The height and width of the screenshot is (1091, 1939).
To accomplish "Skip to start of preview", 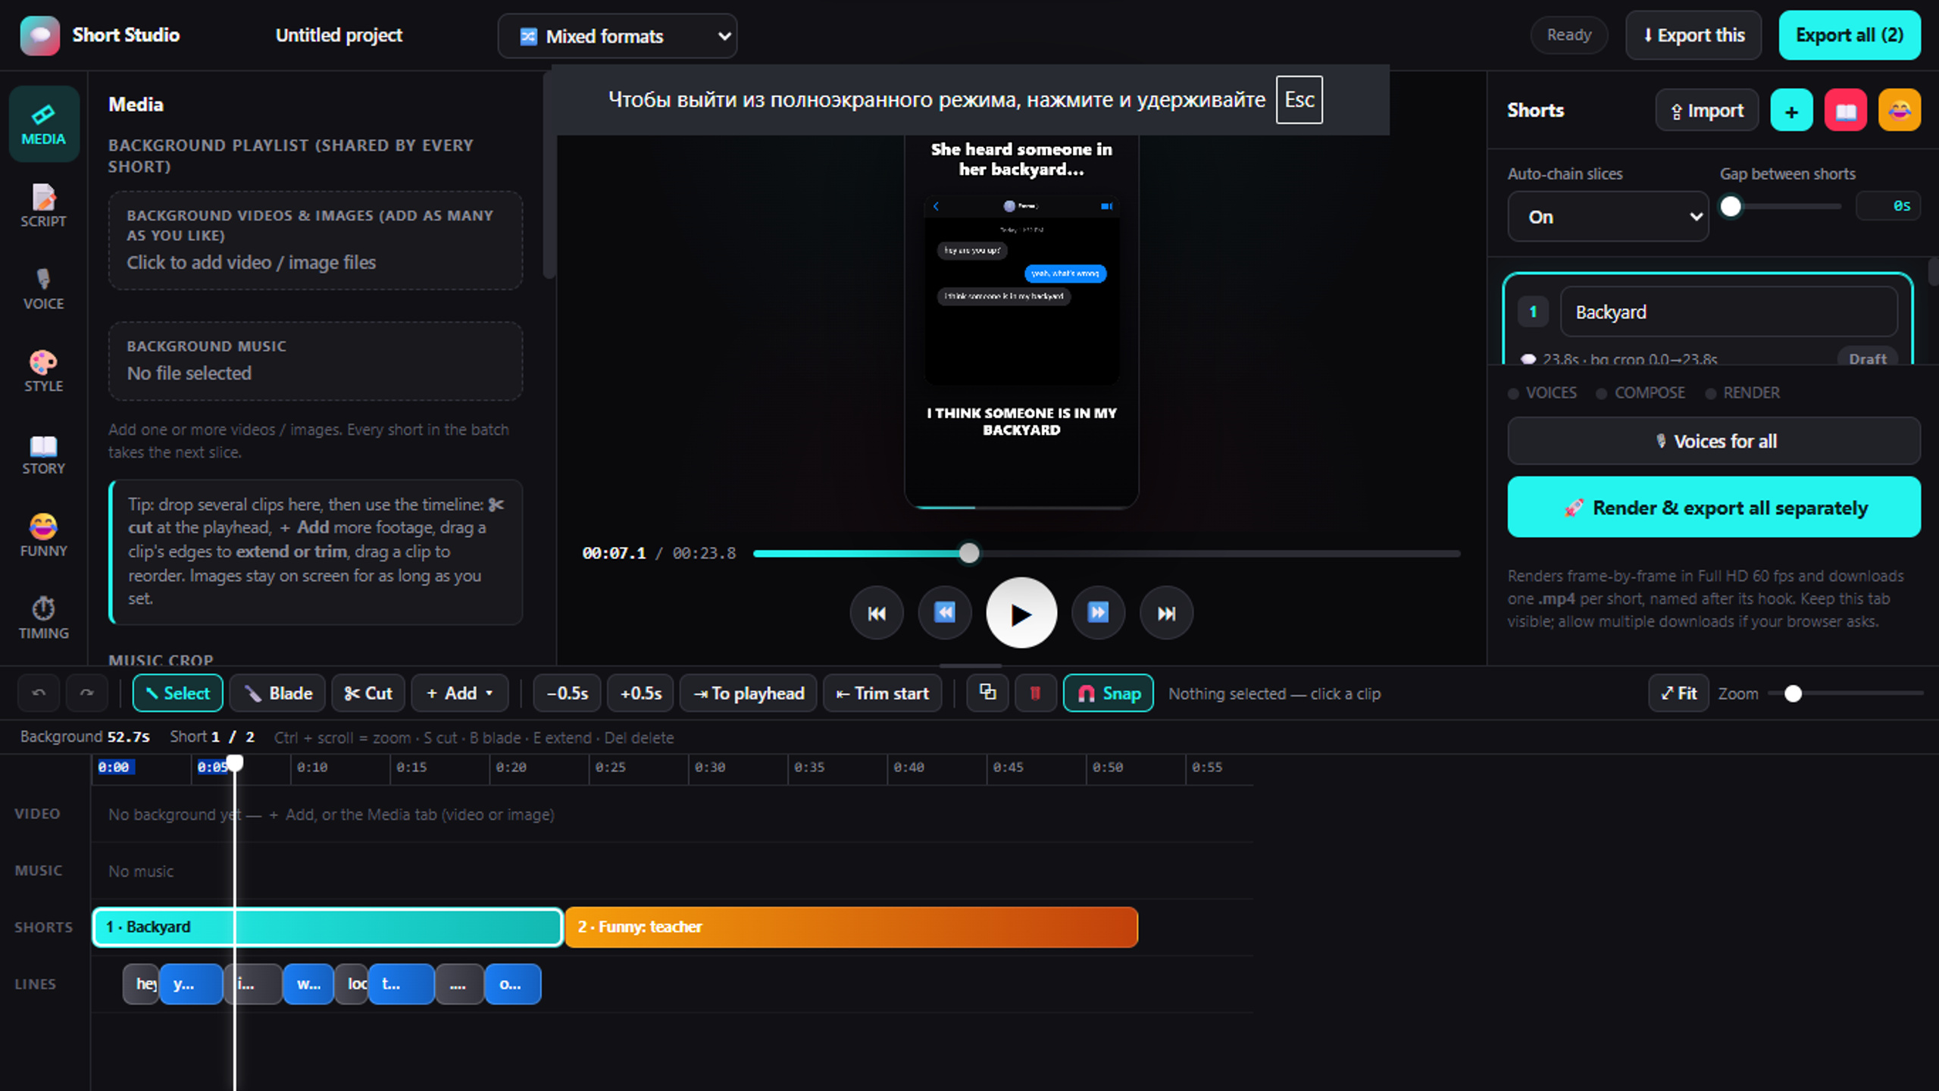I will [877, 613].
